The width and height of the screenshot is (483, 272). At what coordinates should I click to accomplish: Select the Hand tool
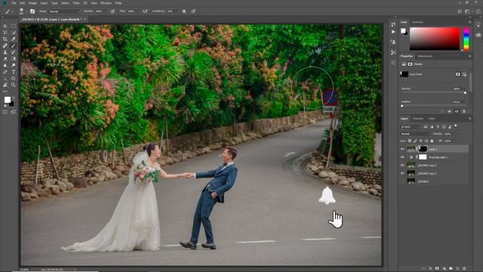5,85
